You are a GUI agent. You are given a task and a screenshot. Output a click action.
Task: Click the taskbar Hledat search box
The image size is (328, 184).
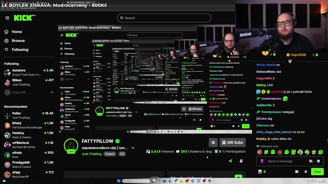(136, 181)
